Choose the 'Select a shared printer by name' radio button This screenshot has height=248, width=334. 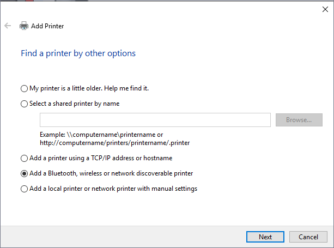click(24, 104)
